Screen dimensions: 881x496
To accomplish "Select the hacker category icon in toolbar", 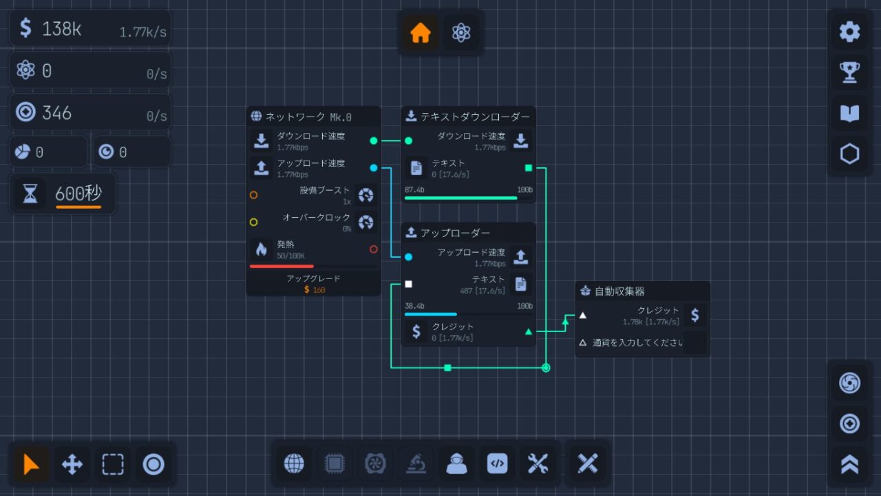I will pyautogui.click(x=456, y=464).
